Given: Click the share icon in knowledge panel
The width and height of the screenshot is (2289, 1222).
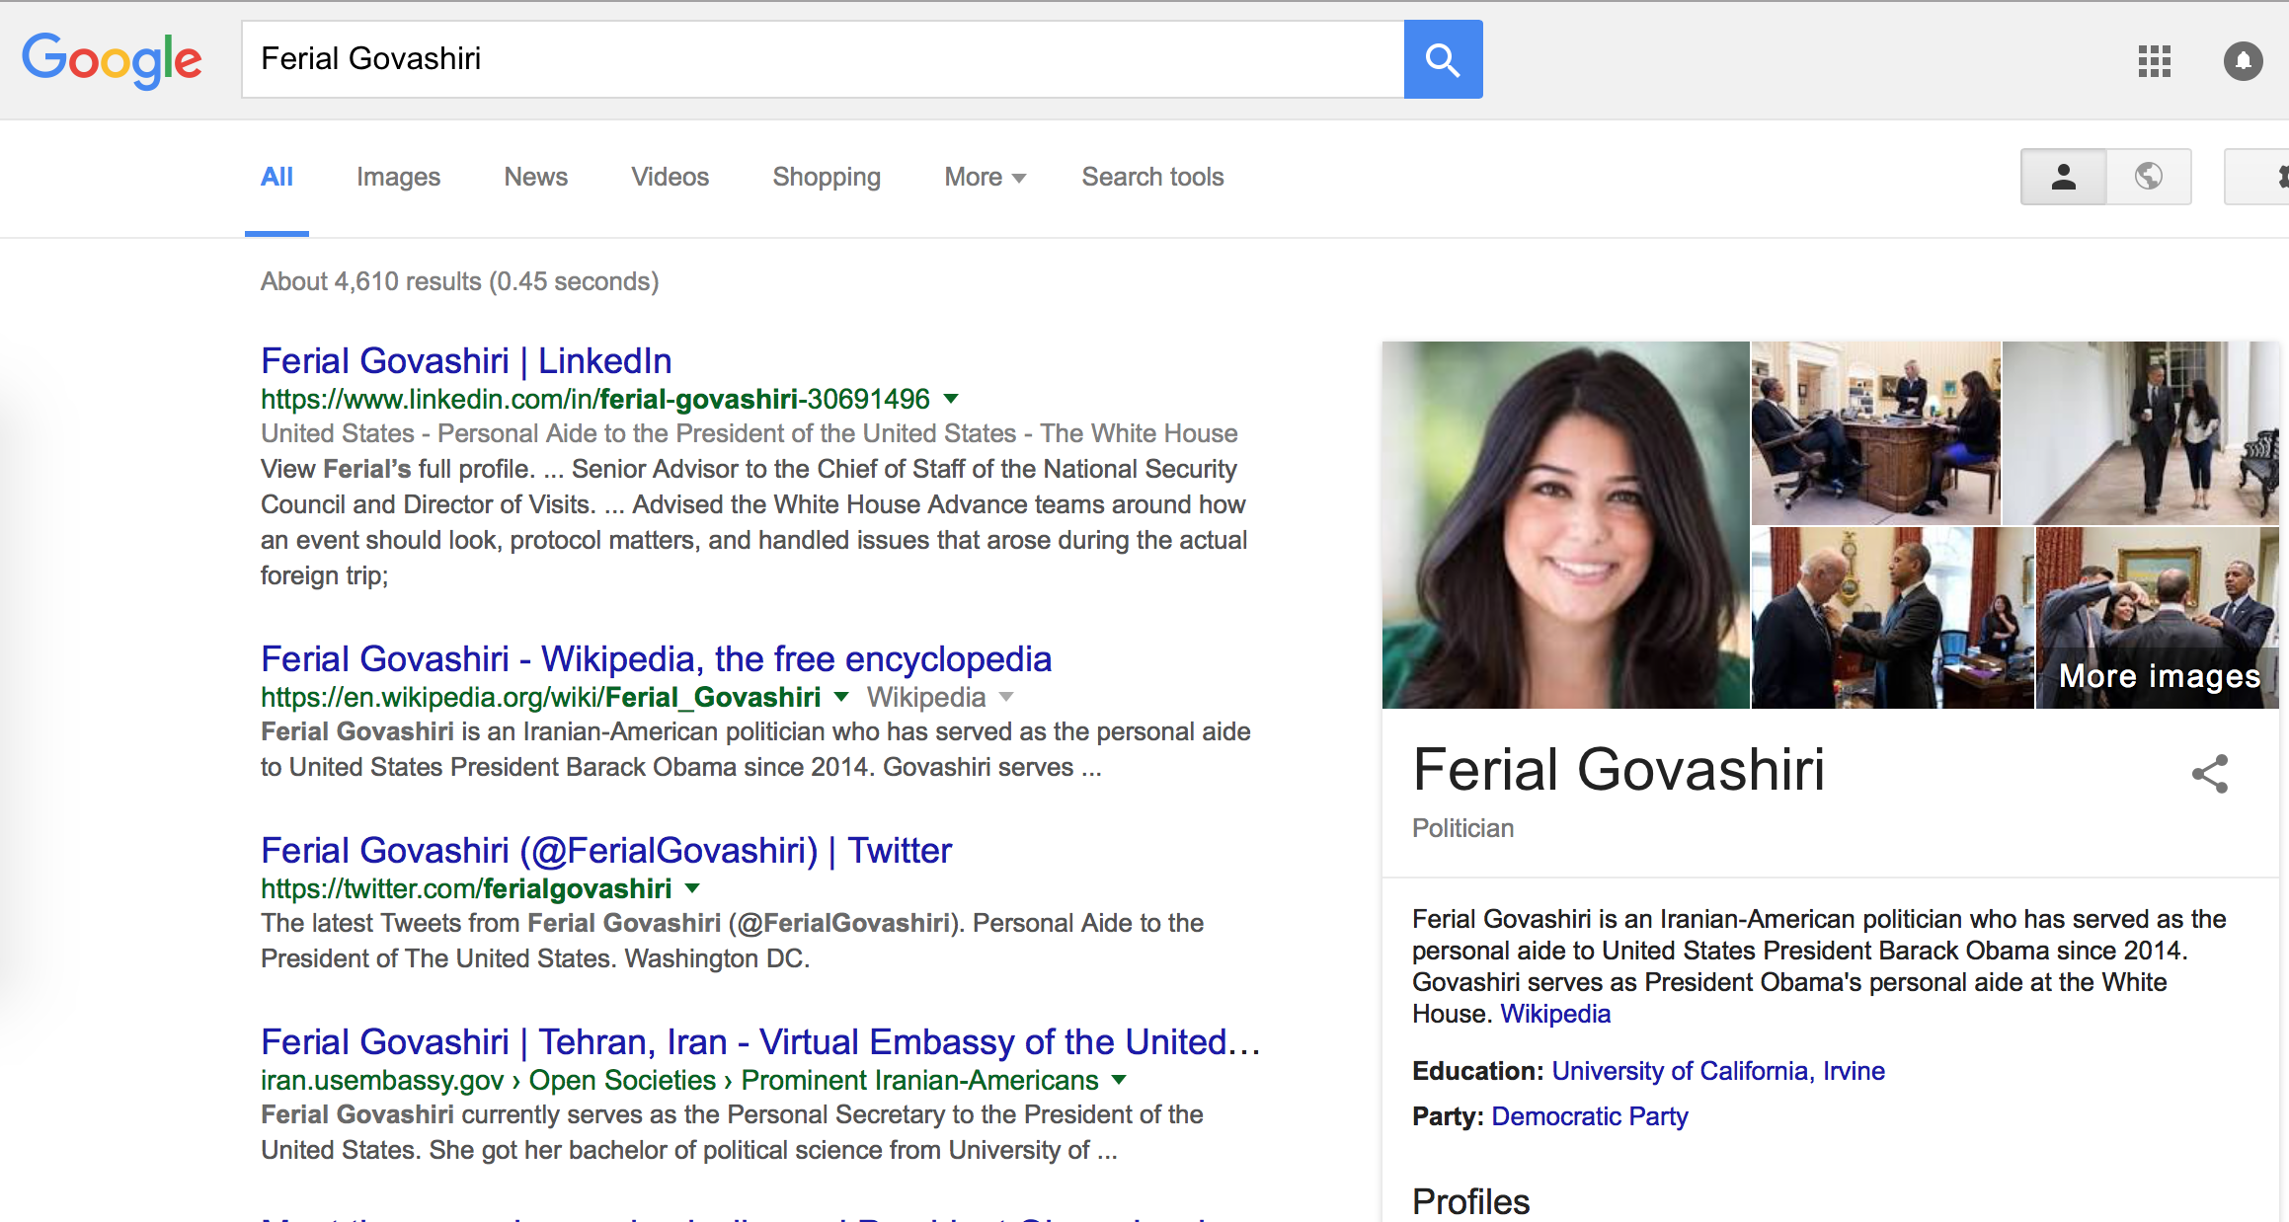Looking at the screenshot, I should point(2210,774).
